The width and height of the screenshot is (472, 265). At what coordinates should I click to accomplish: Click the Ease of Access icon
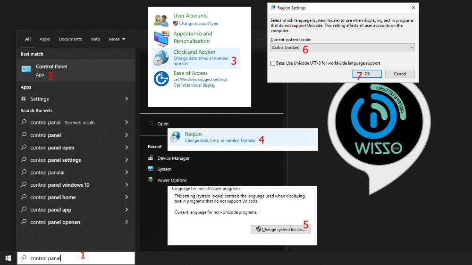(161, 78)
